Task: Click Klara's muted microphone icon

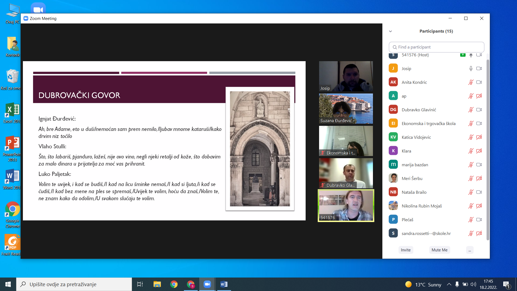Action: click(471, 151)
